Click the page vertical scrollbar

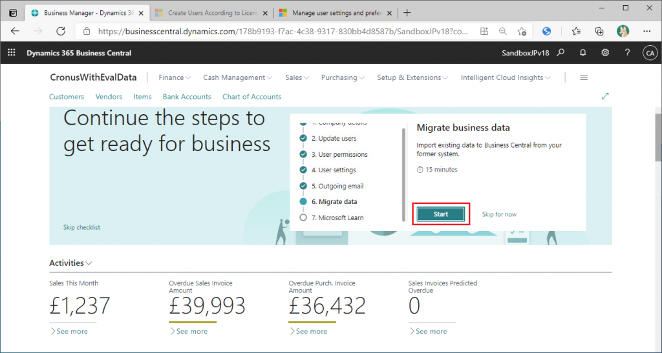658,137
